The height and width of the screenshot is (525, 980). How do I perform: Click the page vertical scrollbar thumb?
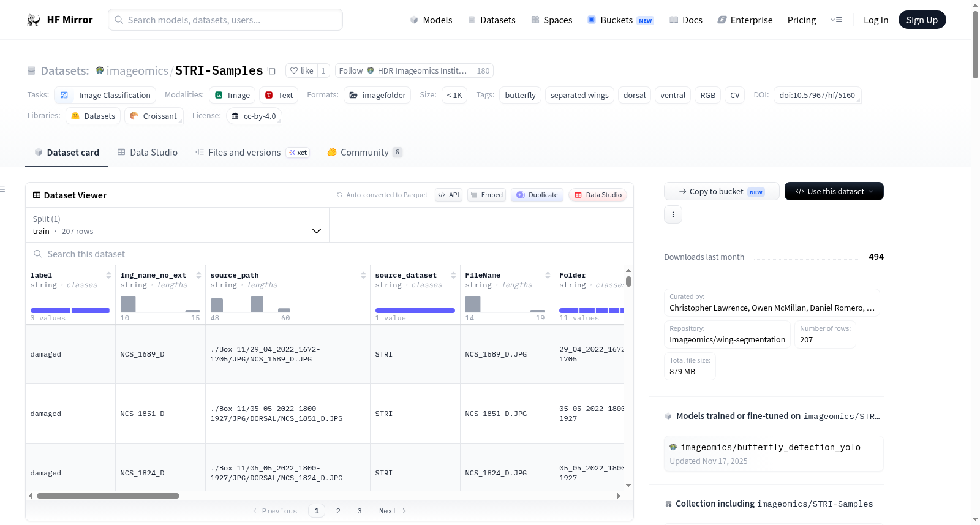[975, 45]
